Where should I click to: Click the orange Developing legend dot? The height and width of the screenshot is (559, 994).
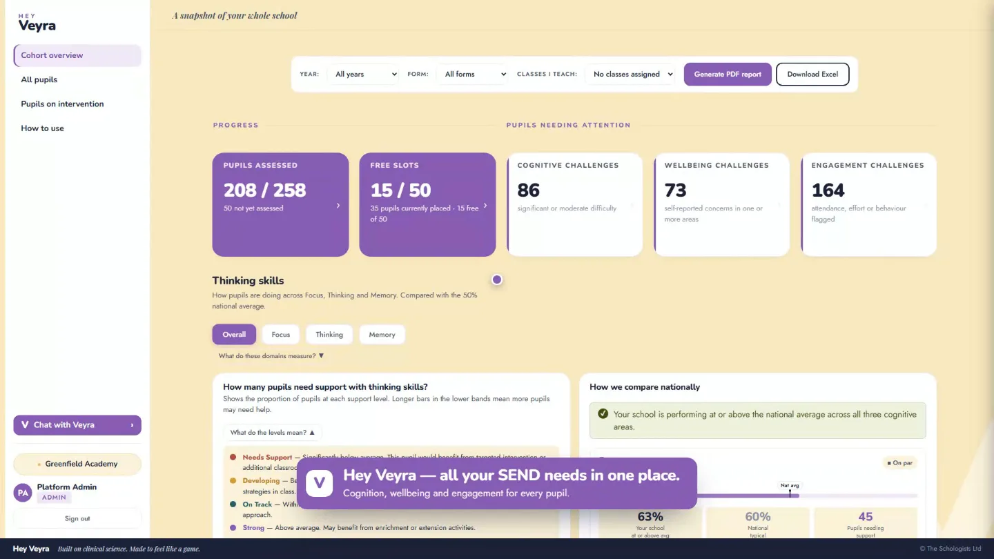point(233,480)
